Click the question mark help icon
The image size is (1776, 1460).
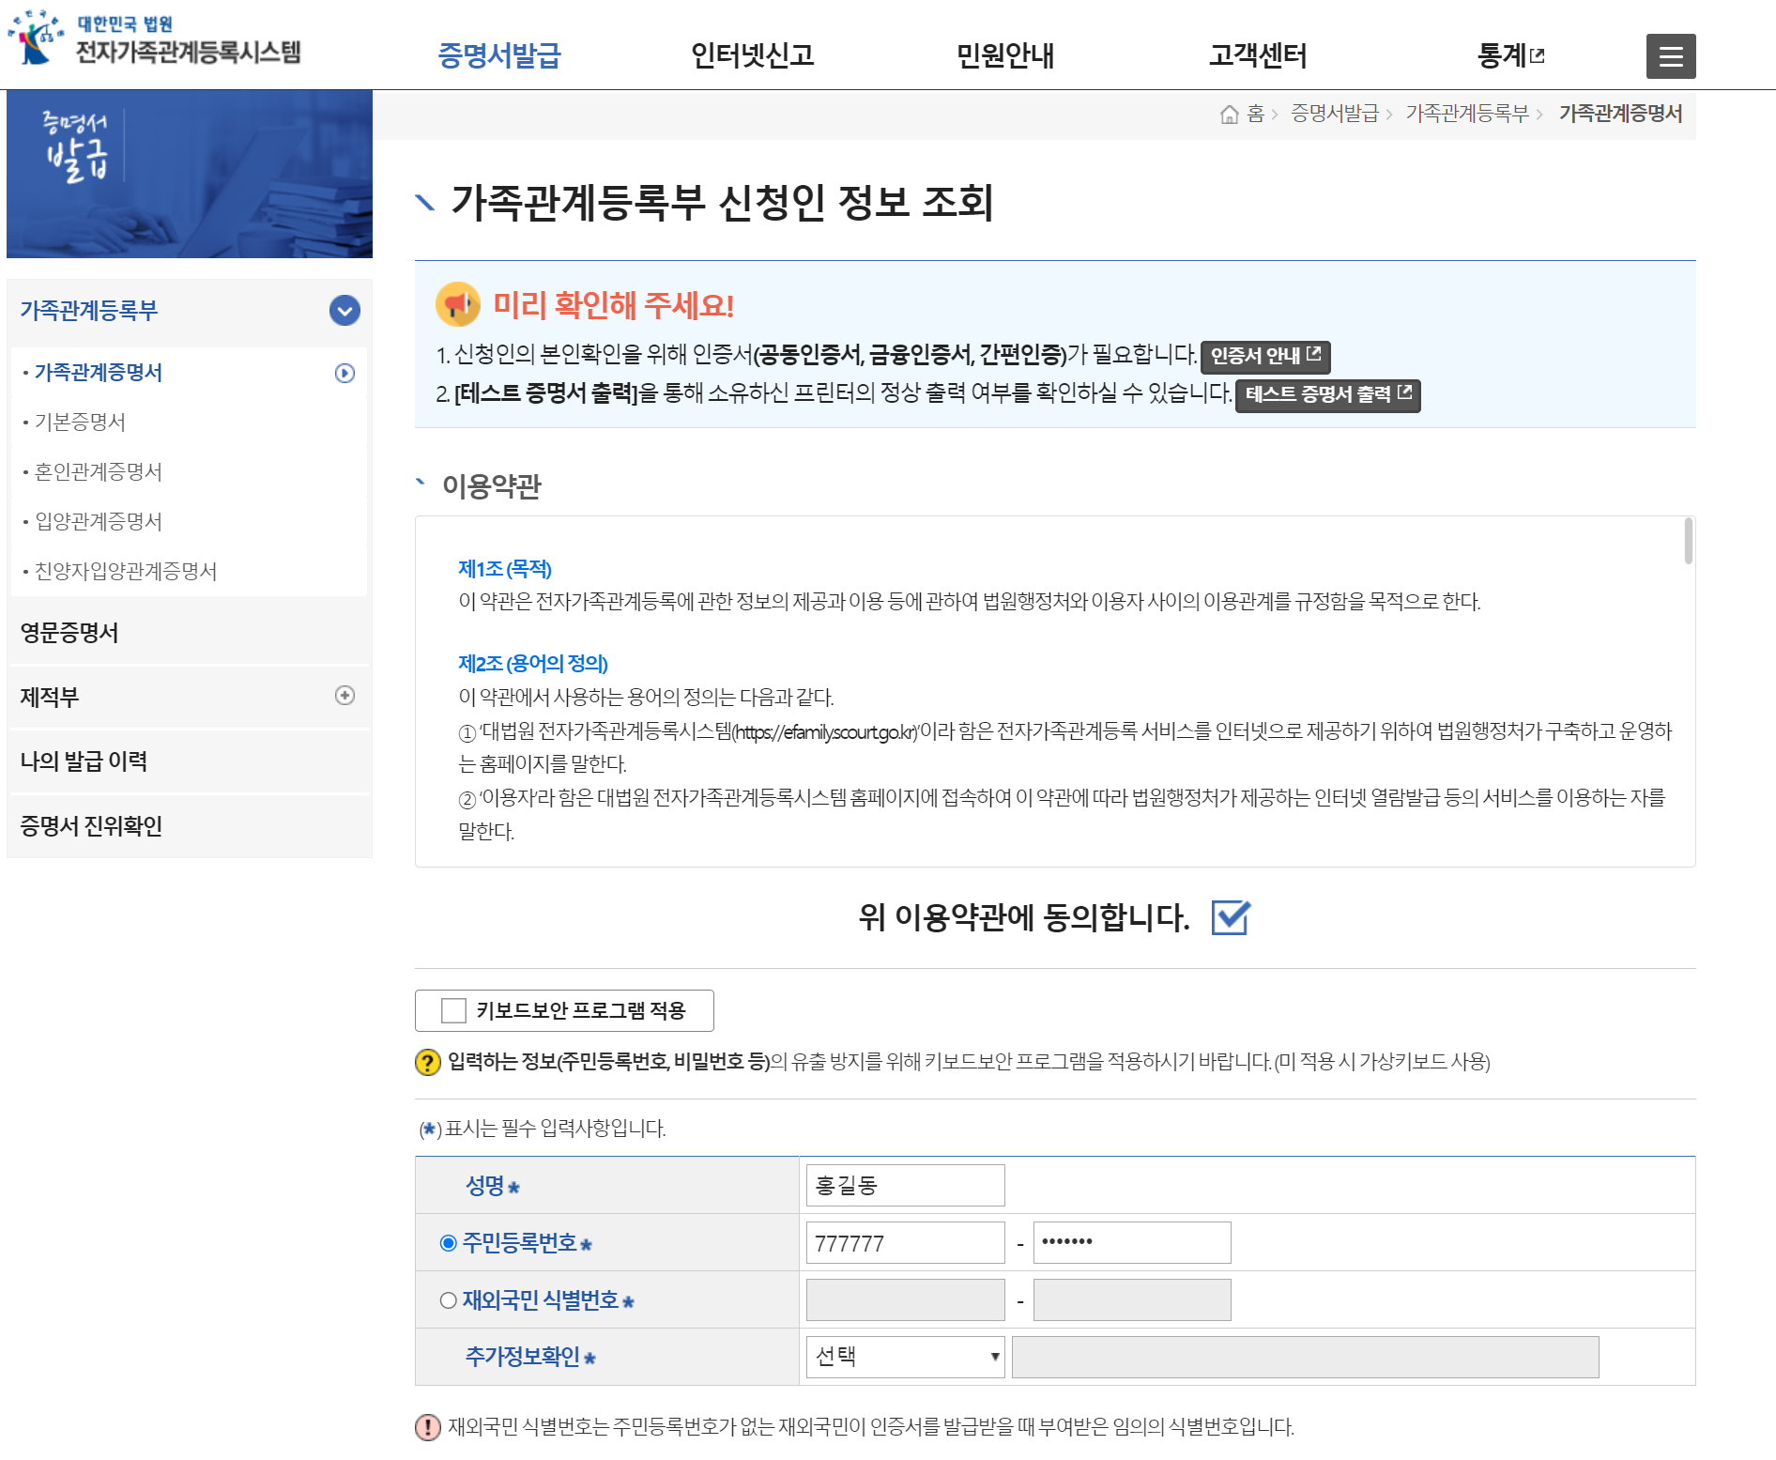click(428, 1064)
